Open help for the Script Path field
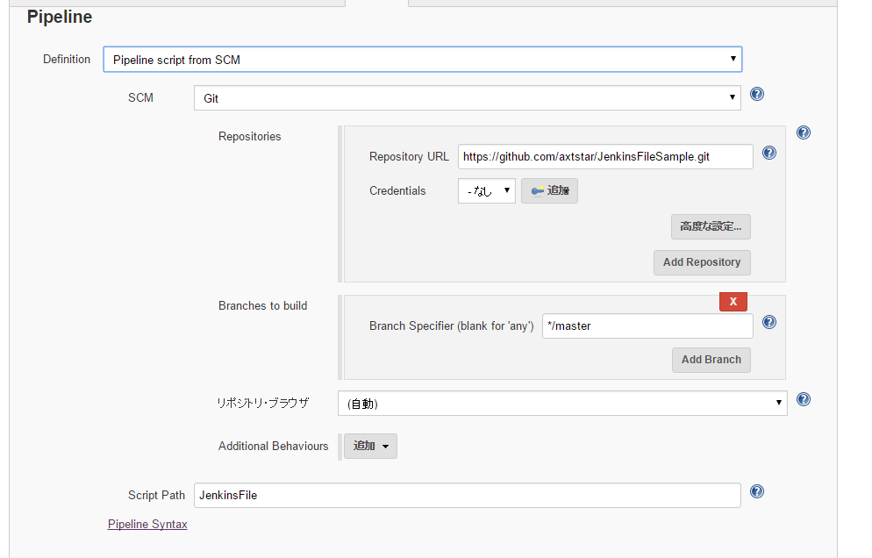This screenshot has height=558, width=872. [757, 491]
